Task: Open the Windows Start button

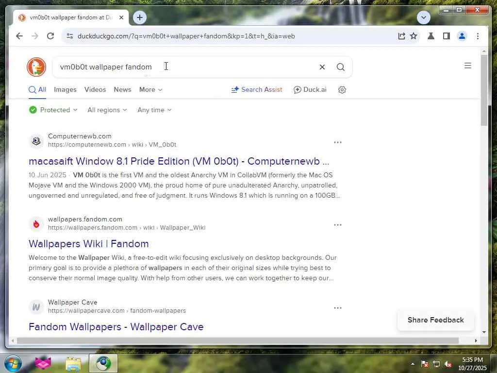Action: 13,363
